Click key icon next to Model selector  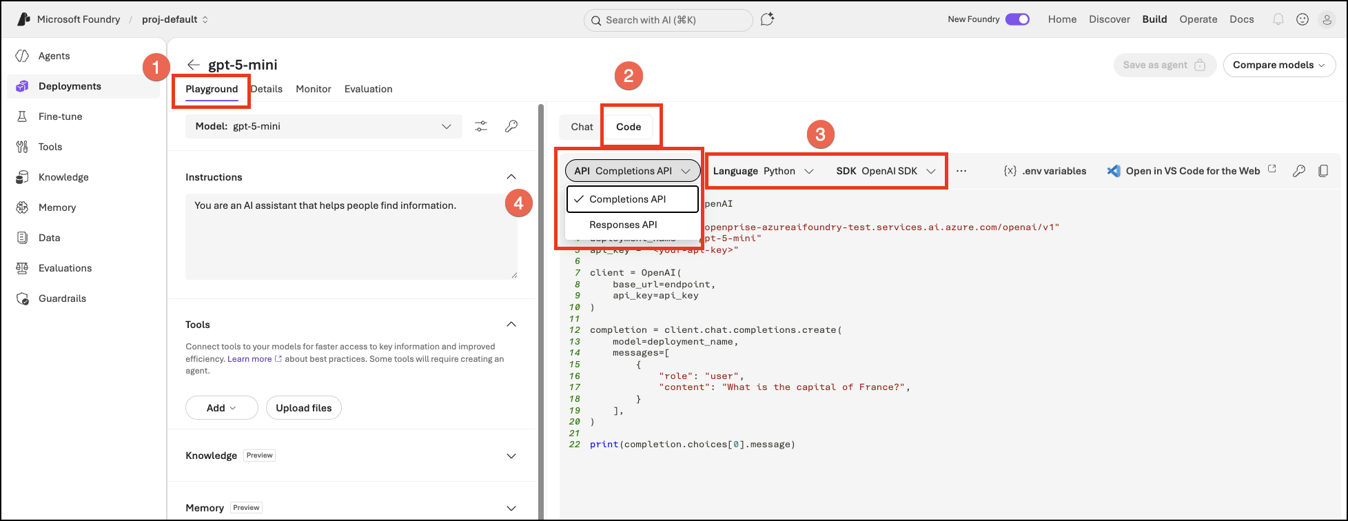(x=511, y=126)
